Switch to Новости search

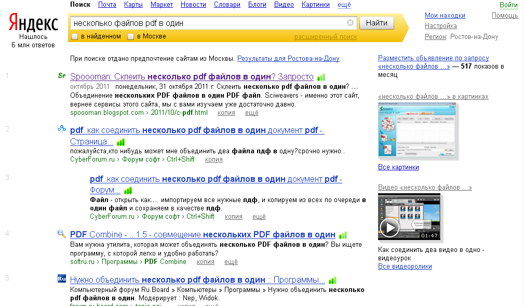[194, 5]
